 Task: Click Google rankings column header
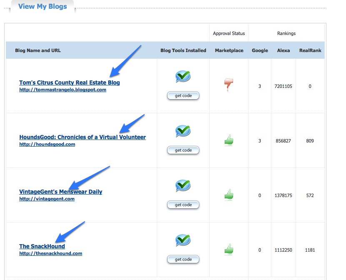pos(260,50)
